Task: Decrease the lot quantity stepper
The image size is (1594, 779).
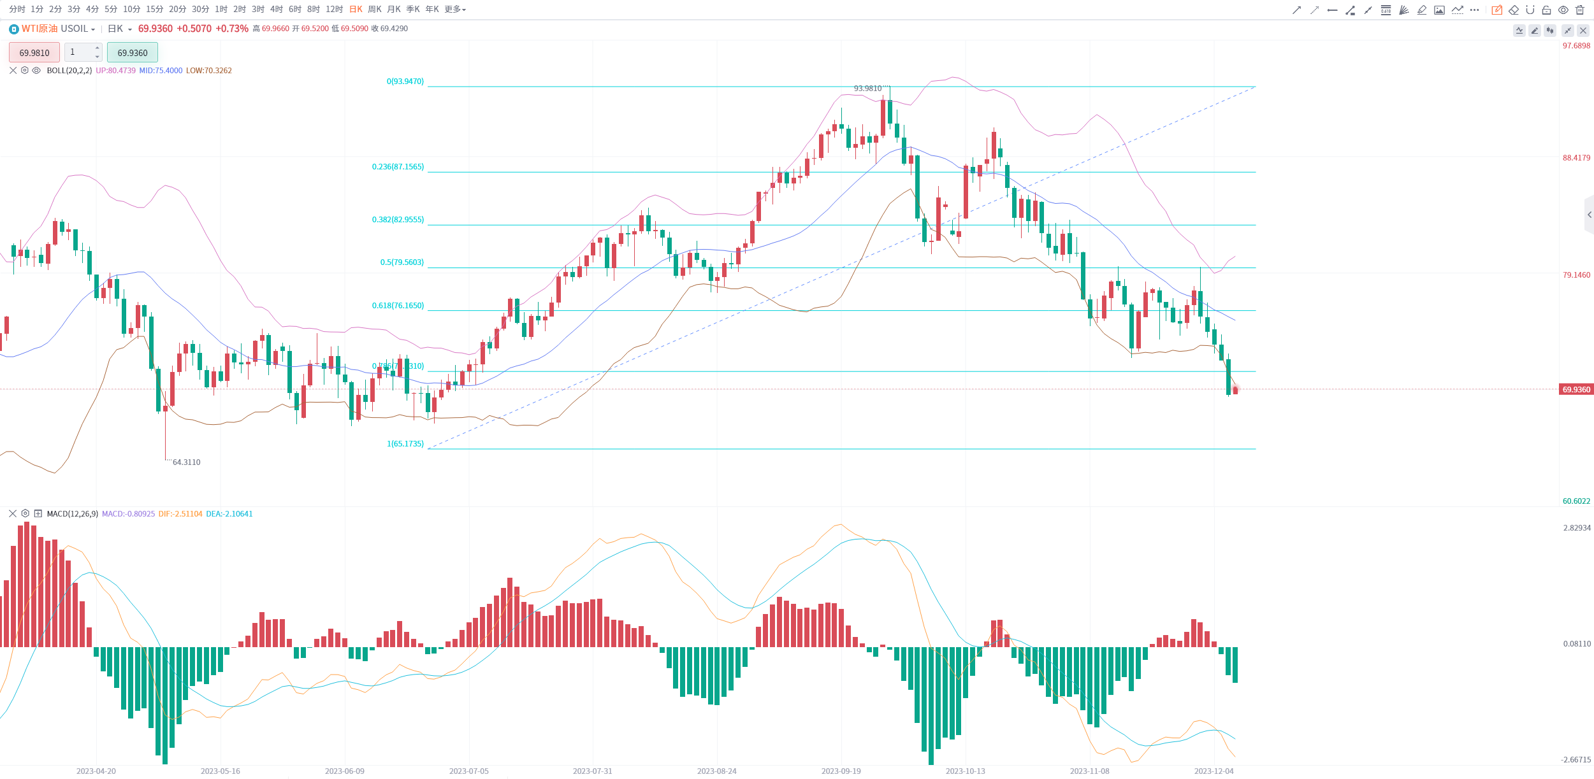Action: pos(97,57)
